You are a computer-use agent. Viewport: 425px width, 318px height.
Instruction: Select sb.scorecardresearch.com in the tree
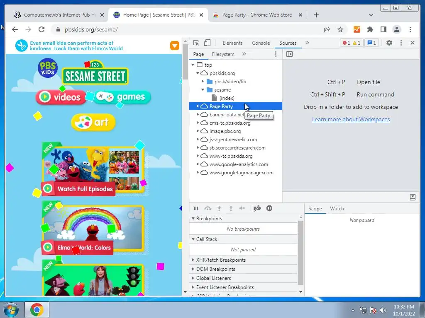(237, 148)
